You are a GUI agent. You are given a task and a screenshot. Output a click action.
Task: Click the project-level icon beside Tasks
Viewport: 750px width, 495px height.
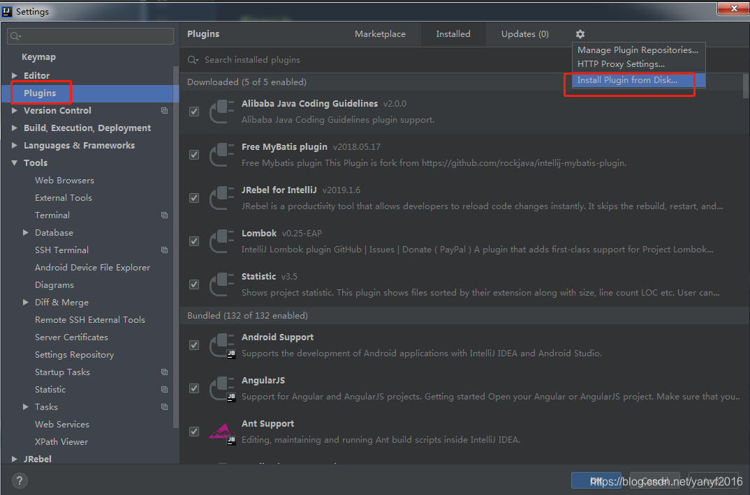click(165, 406)
